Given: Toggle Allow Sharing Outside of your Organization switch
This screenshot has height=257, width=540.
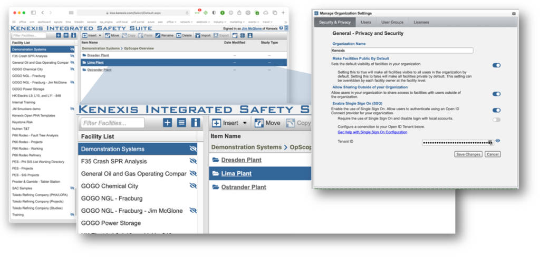Looking at the screenshot, I should pyautogui.click(x=496, y=94).
